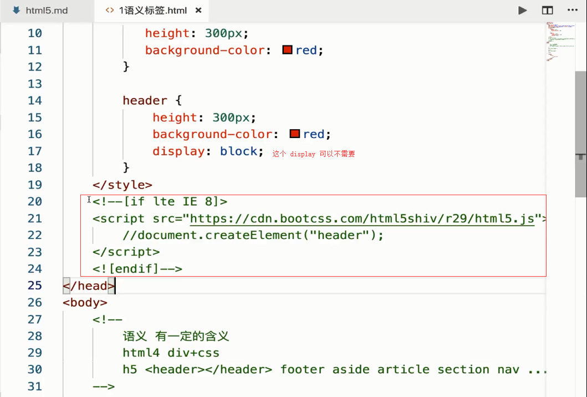The height and width of the screenshot is (397, 587).
Task: Click the 'html4 div+css' comment line
Action: pos(171,353)
